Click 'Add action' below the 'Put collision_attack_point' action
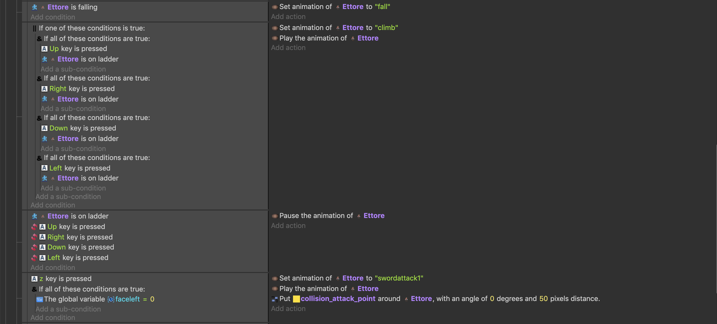 pyautogui.click(x=288, y=309)
